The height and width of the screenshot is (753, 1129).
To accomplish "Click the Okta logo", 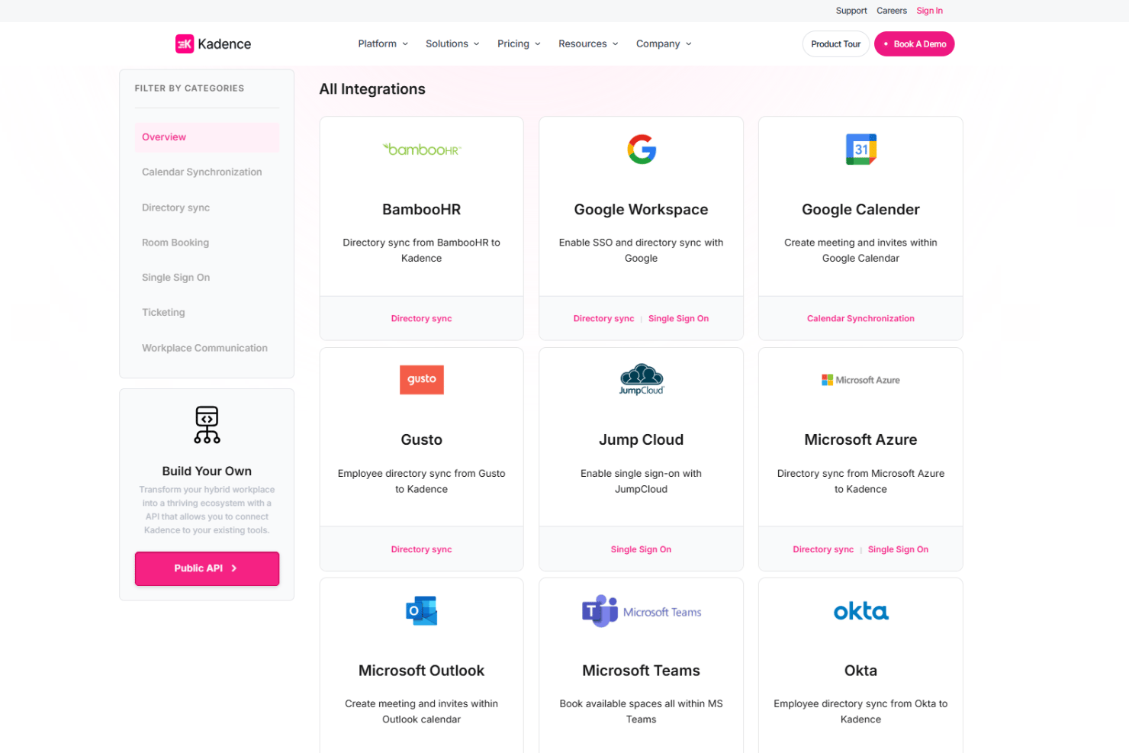I will point(860,611).
